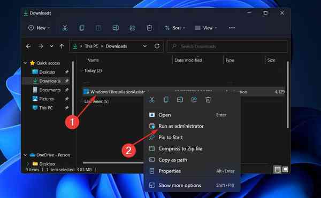This screenshot has width=321, height=198.
Task: Click the Share icon in the top toolbar
Action: [x=133, y=28]
